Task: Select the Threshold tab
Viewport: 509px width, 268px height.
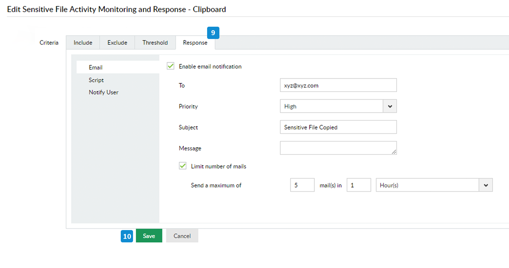Action: [155, 43]
